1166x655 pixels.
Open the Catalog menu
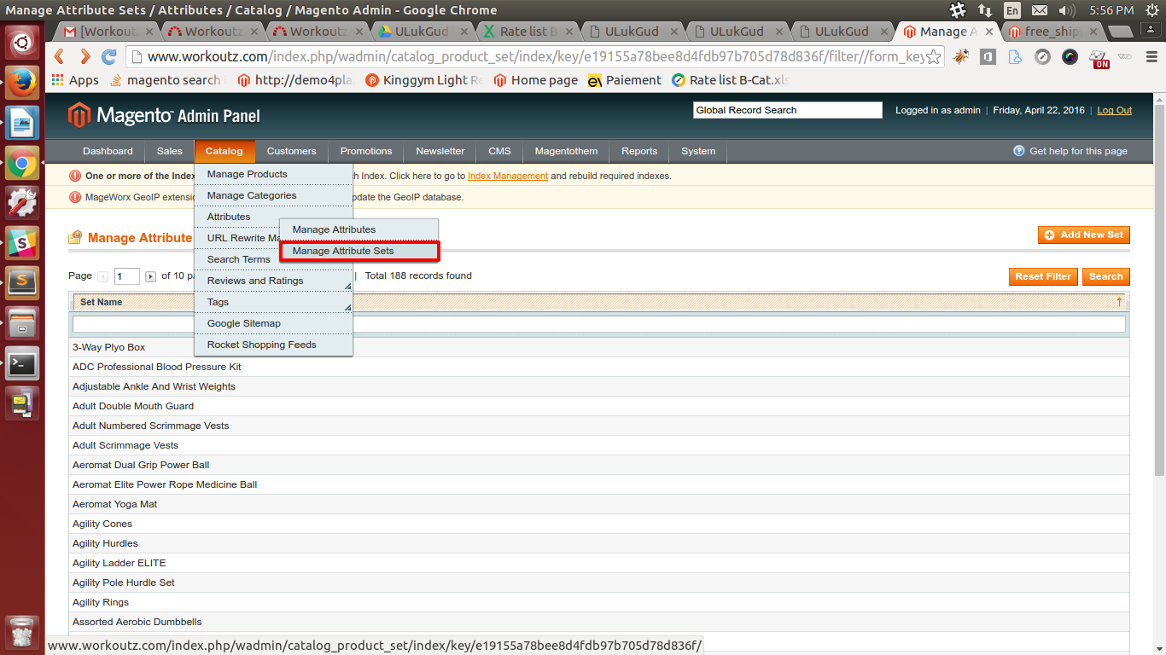[224, 151]
